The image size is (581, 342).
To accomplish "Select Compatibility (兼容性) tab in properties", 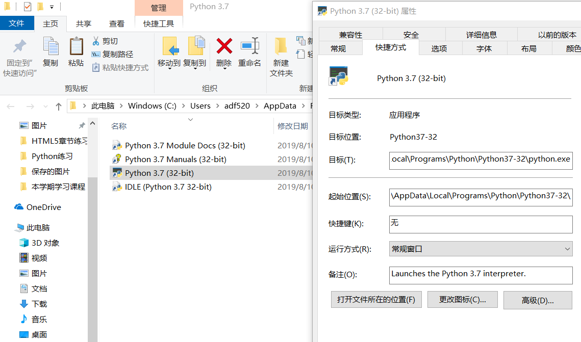I will click(350, 35).
